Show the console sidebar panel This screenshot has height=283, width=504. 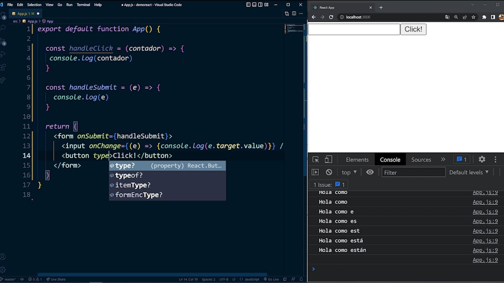click(x=315, y=172)
